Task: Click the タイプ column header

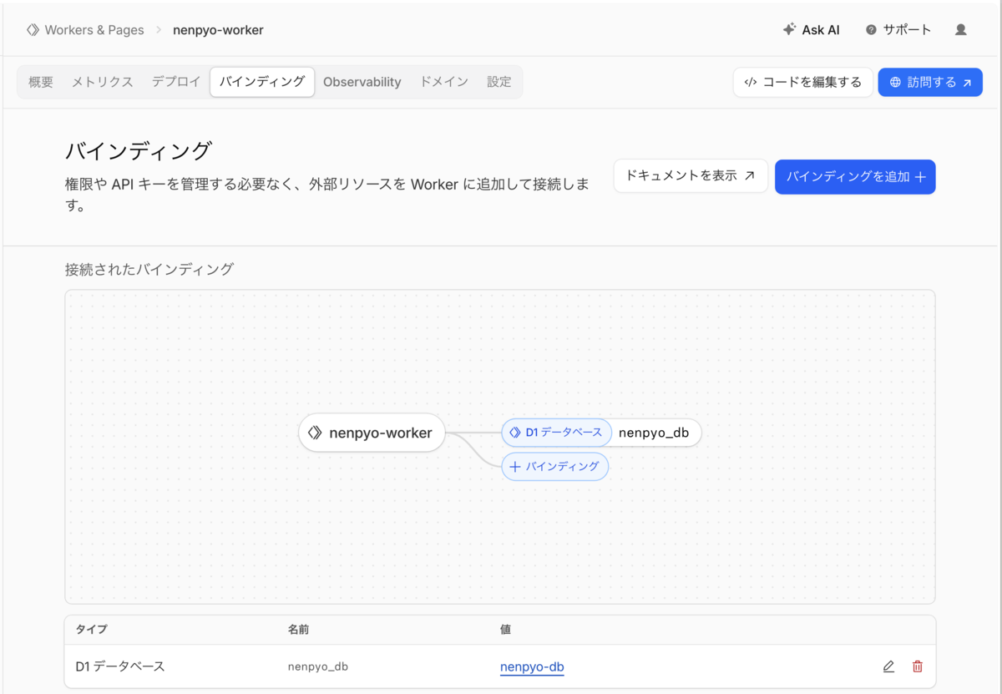Action: tap(92, 629)
